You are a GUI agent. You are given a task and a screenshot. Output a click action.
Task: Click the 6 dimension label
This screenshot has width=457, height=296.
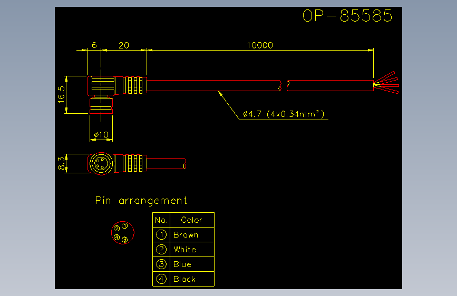click(x=94, y=45)
